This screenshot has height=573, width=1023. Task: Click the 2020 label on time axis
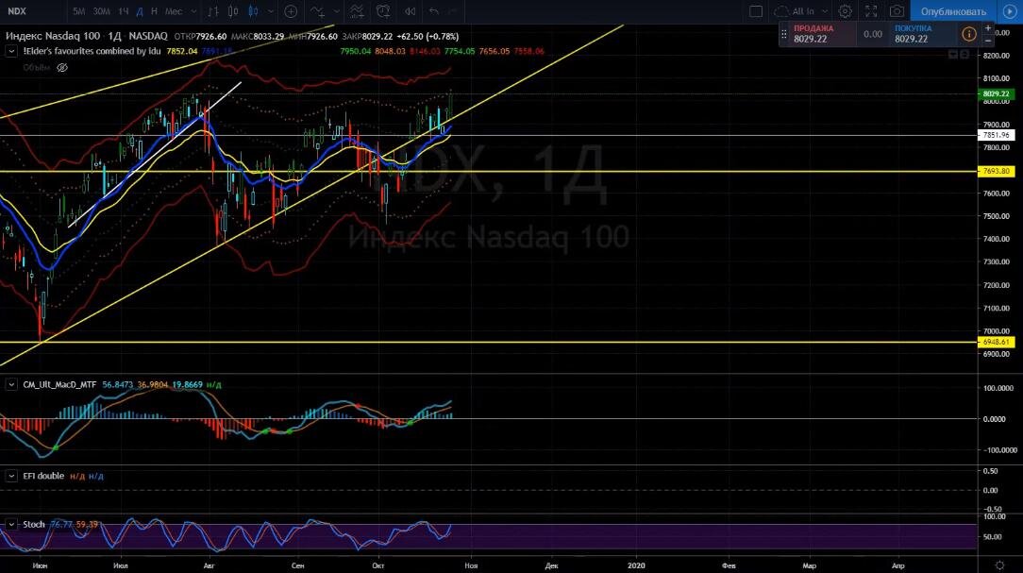coord(636,565)
